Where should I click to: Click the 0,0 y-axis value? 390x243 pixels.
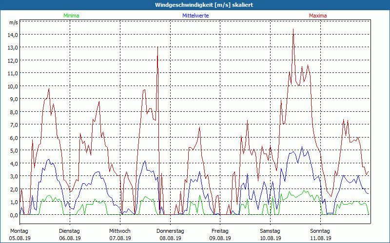point(15,215)
